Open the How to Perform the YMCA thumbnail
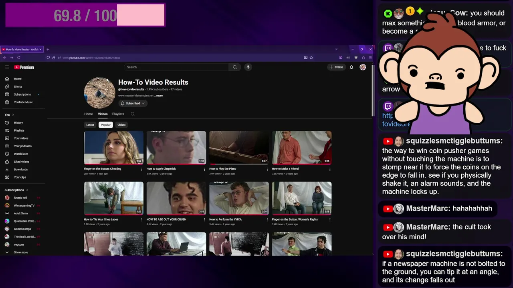 (239, 198)
